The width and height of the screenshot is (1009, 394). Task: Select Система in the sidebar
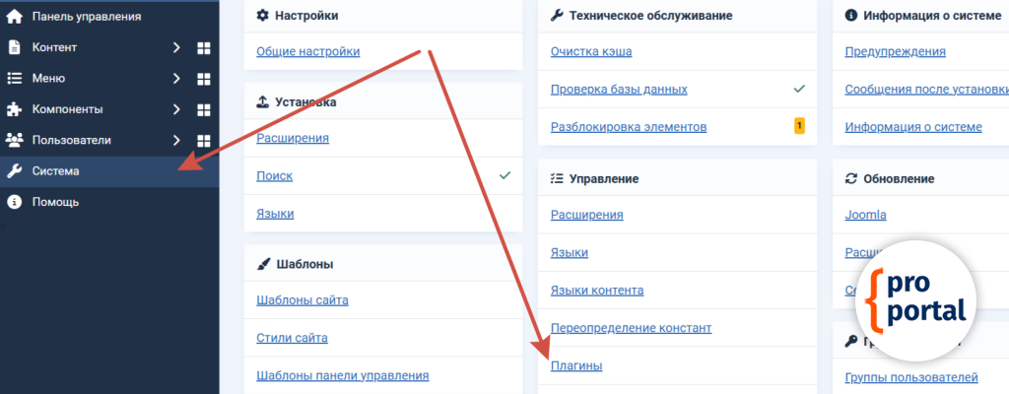(56, 170)
